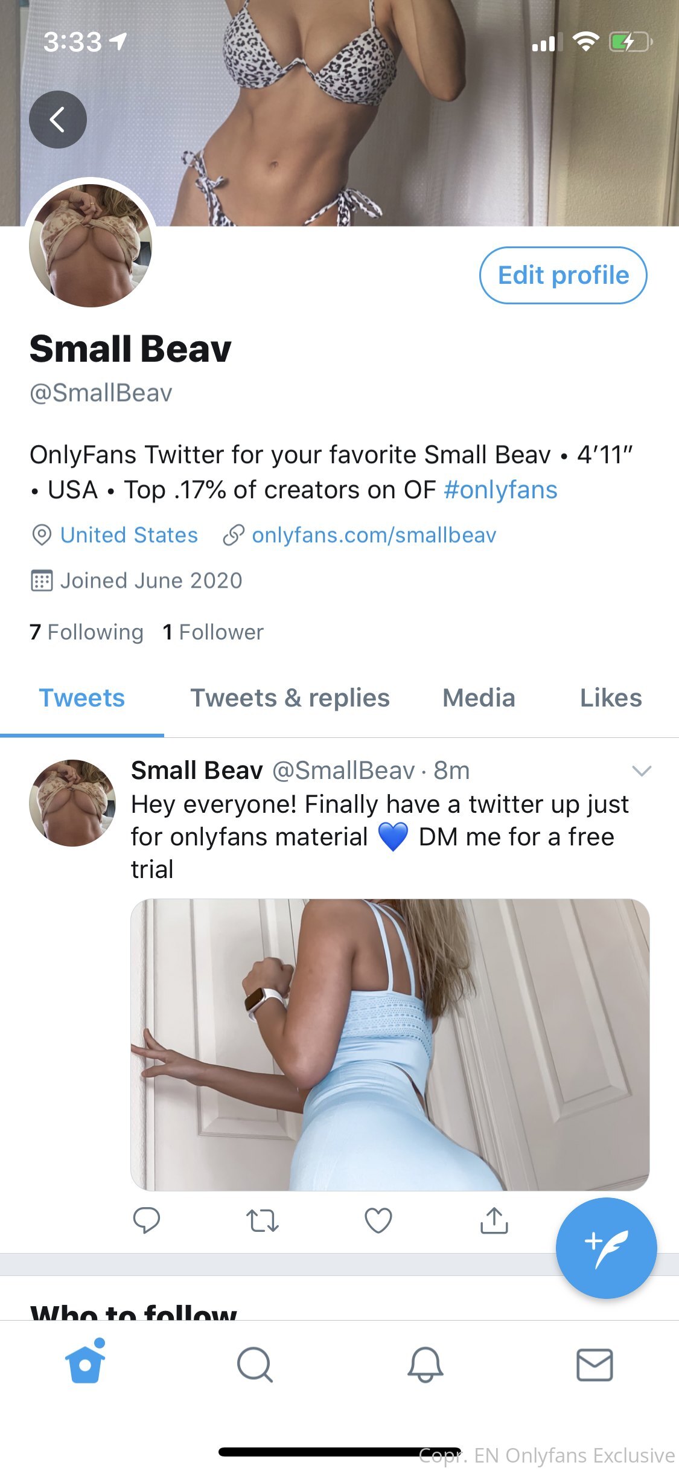The image size is (679, 1471).
Task: Open the Notifications bell icon
Action: [425, 1365]
